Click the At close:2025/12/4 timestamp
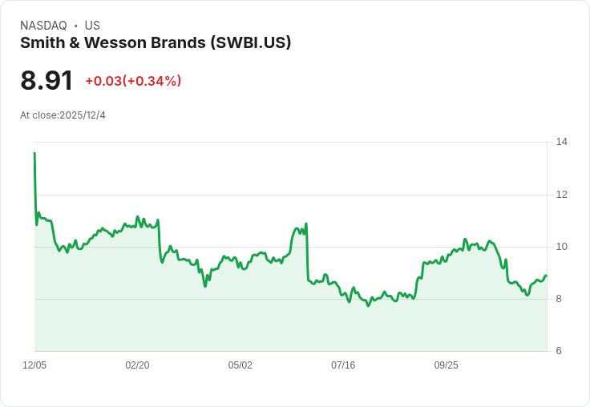Image resolution: width=590 pixels, height=407 pixels. coord(63,115)
